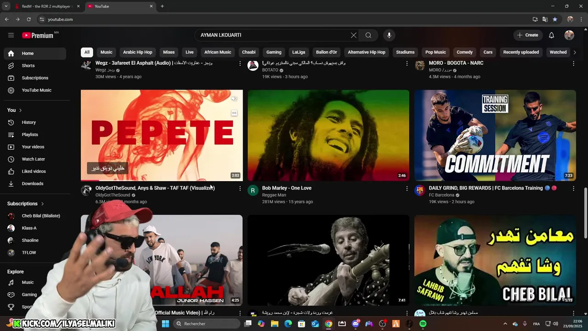
Task: Select the Chaabi filter chip
Action: pos(249,52)
